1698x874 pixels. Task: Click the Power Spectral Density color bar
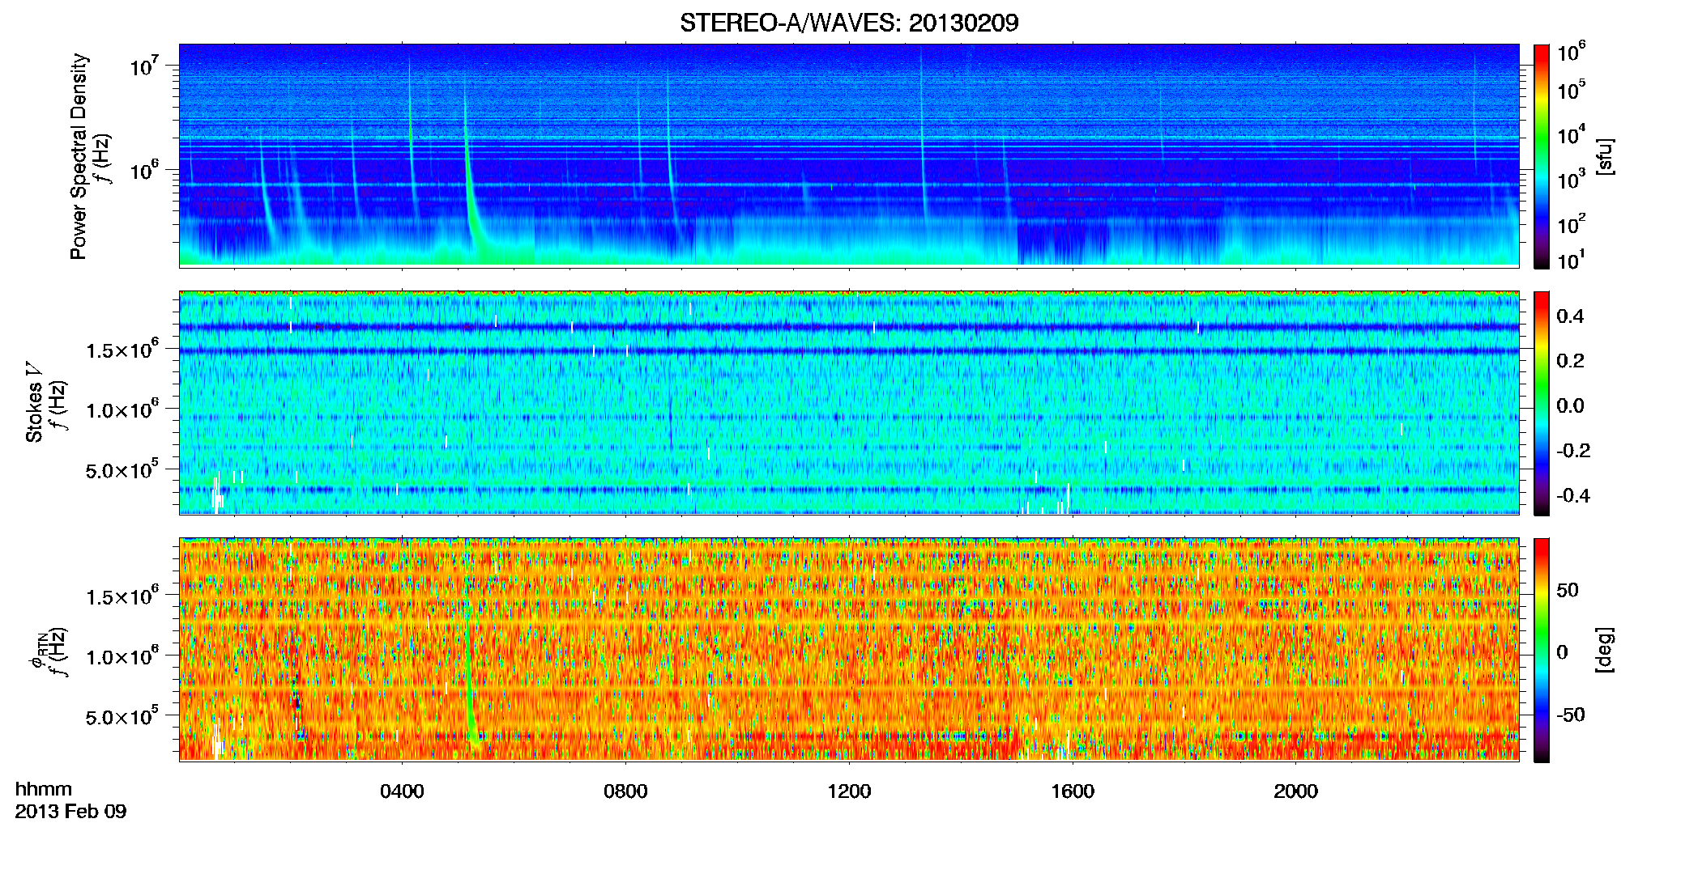click(1542, 156)
